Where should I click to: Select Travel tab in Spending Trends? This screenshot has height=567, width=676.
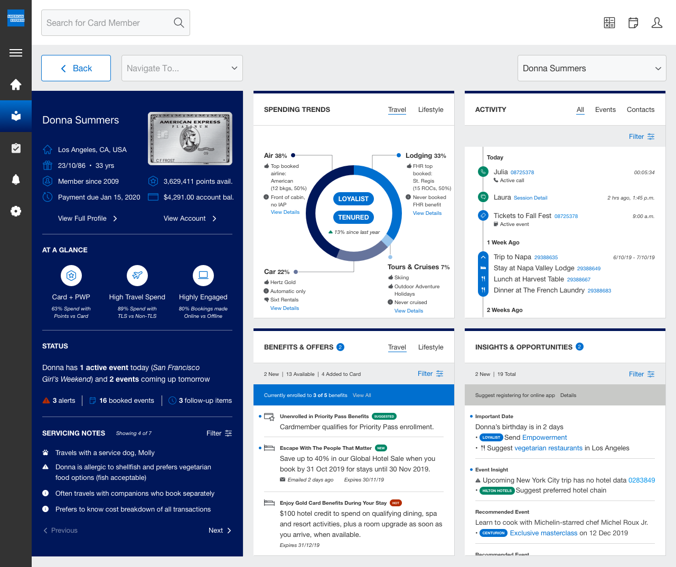397,110
